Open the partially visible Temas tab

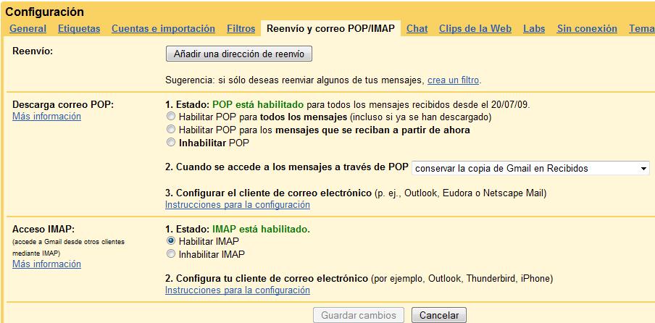pos(642,29)
